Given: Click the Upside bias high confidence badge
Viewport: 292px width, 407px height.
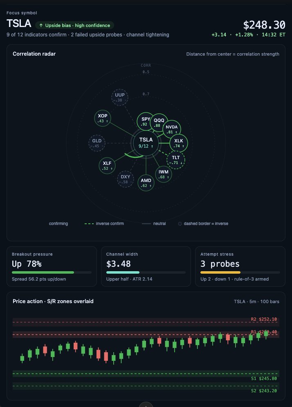Looking at the screenshot, I should click(x=74, y=25).
